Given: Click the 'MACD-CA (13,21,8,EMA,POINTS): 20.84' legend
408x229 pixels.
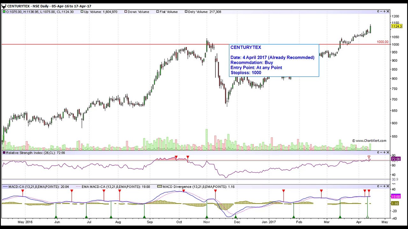Looking at the screenshot, I should 39,187.
